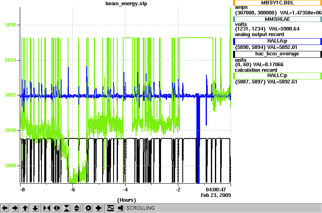Click the VAL=5892.01 reading
The width and height of the screenshot is (322, 213).
[x=281, y=47]
